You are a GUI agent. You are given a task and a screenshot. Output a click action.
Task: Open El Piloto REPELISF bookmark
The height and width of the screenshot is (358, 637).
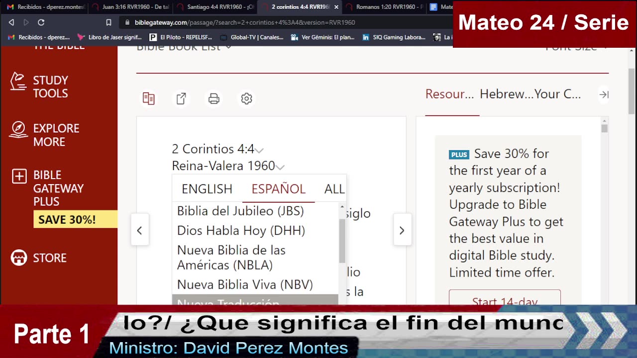click(x=181, y=37)
